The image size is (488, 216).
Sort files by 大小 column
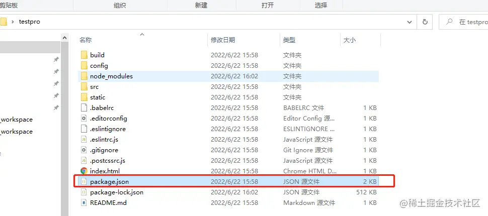tap(350, 40)
